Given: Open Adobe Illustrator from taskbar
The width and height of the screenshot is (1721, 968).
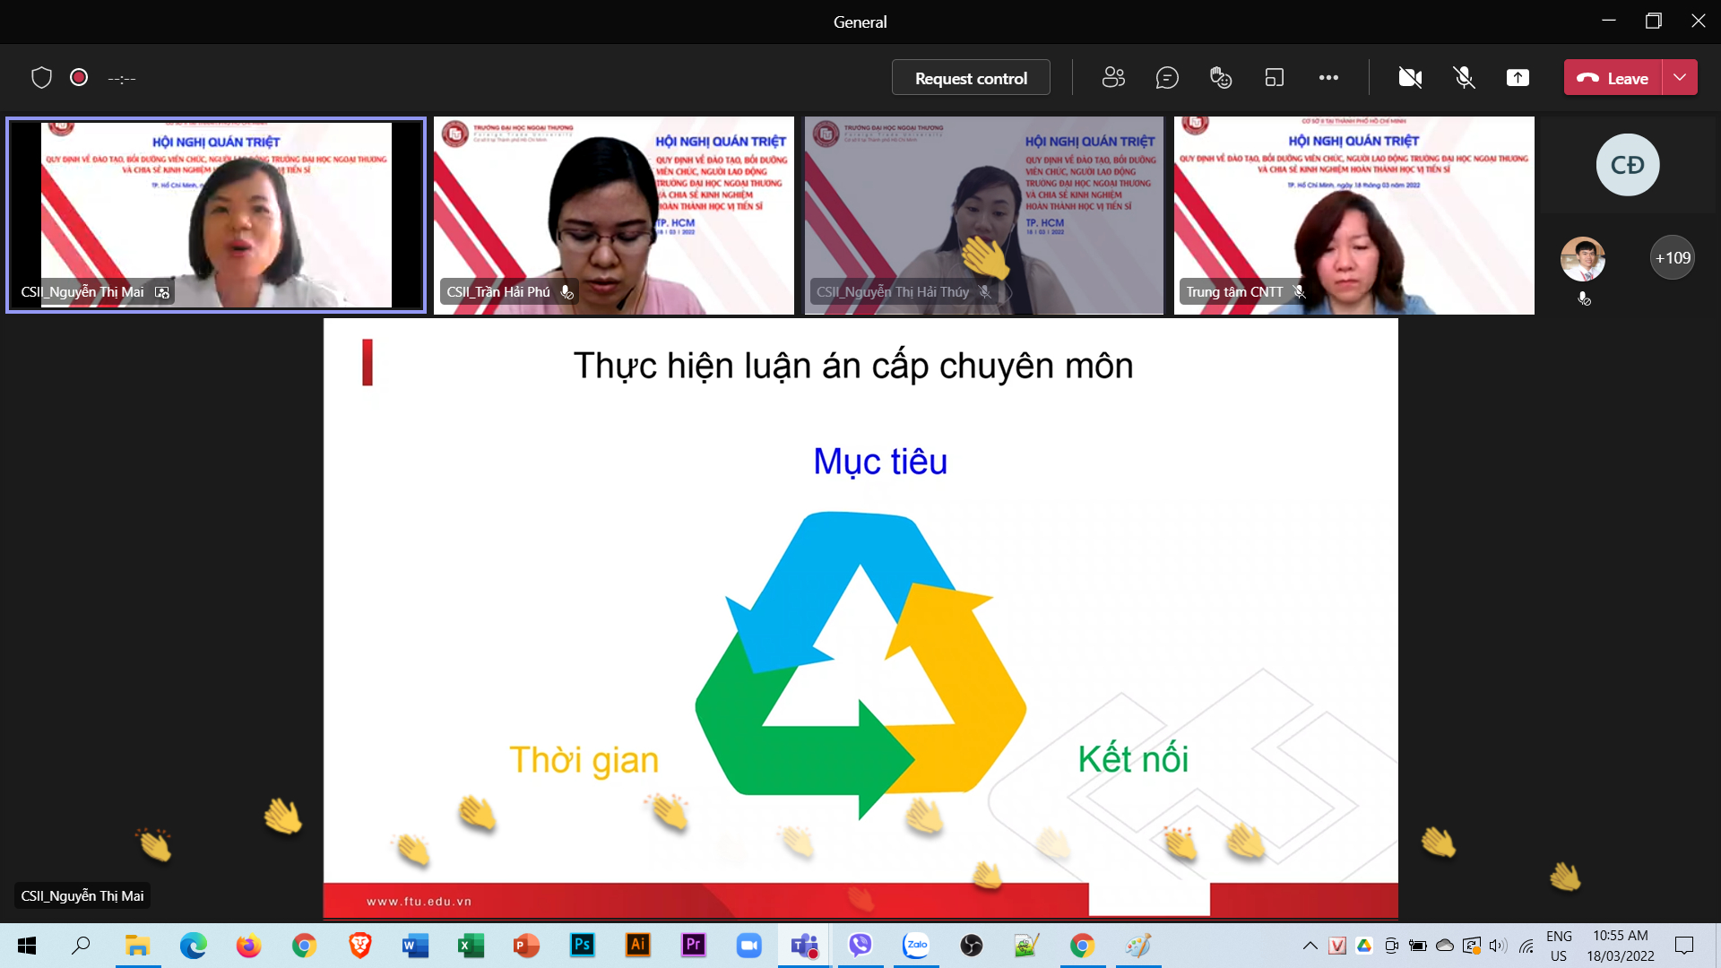Looking at the screenshot, I should 637,946.
